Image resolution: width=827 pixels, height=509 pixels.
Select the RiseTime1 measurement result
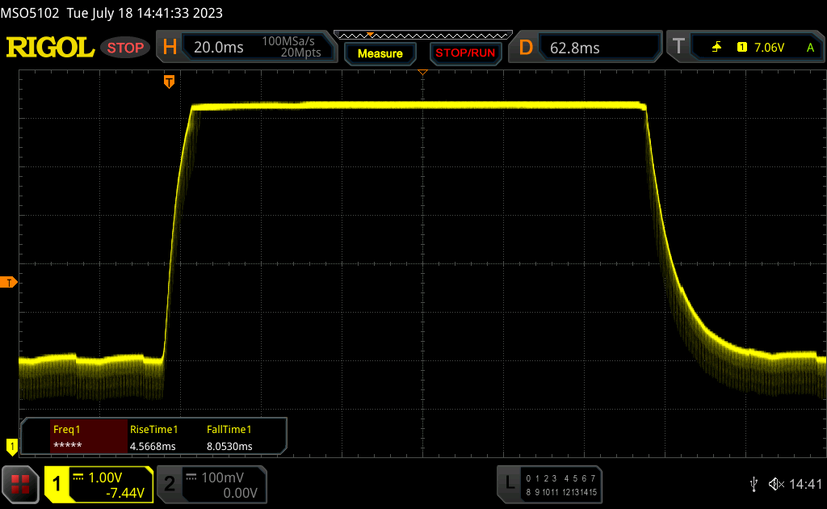(155, 437)
